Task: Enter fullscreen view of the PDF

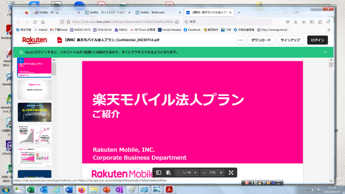Action: (x=231, y=172)
